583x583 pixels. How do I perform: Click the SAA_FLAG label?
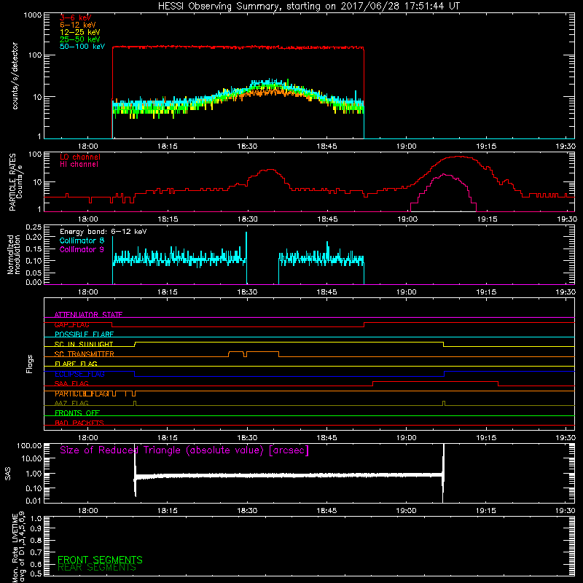(71, 383)
